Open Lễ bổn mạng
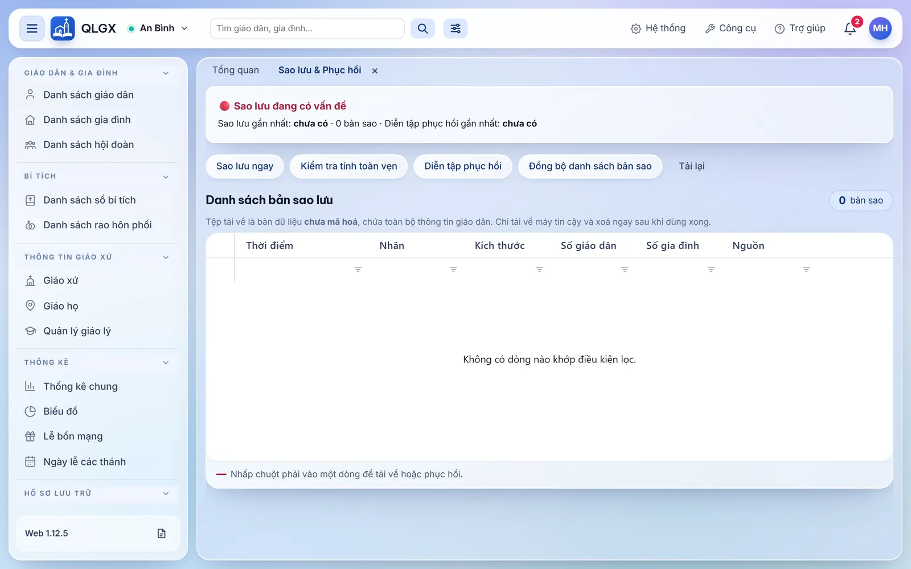The width and height of the screenshot is (911, 569). click(x=97, y=436)
